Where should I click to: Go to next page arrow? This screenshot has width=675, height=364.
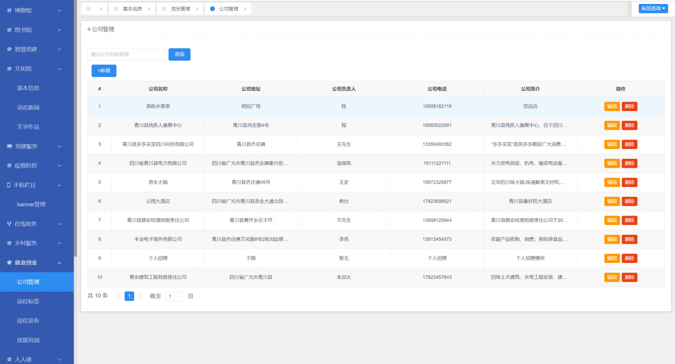[x=140, y=296]
